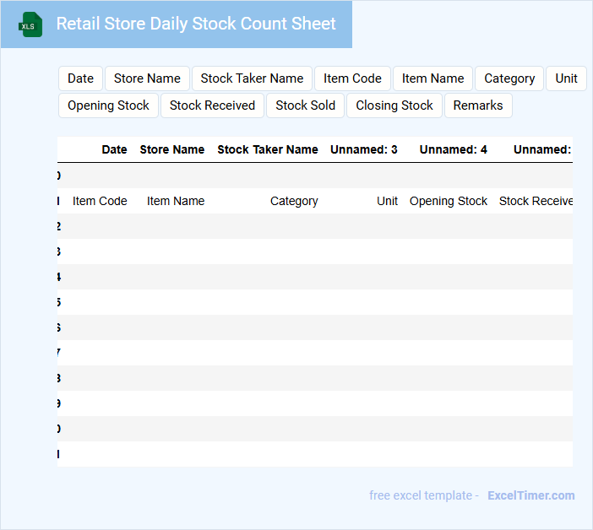Click the Stock Taker Name column header

point(267,149)
